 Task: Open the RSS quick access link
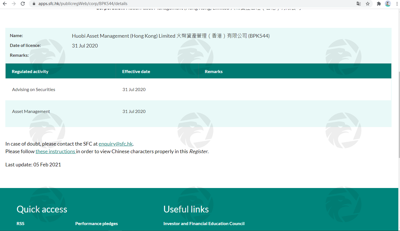coord(21,223)
